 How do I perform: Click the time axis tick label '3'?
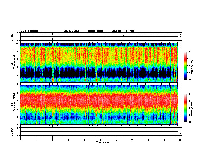click(68, 140)
